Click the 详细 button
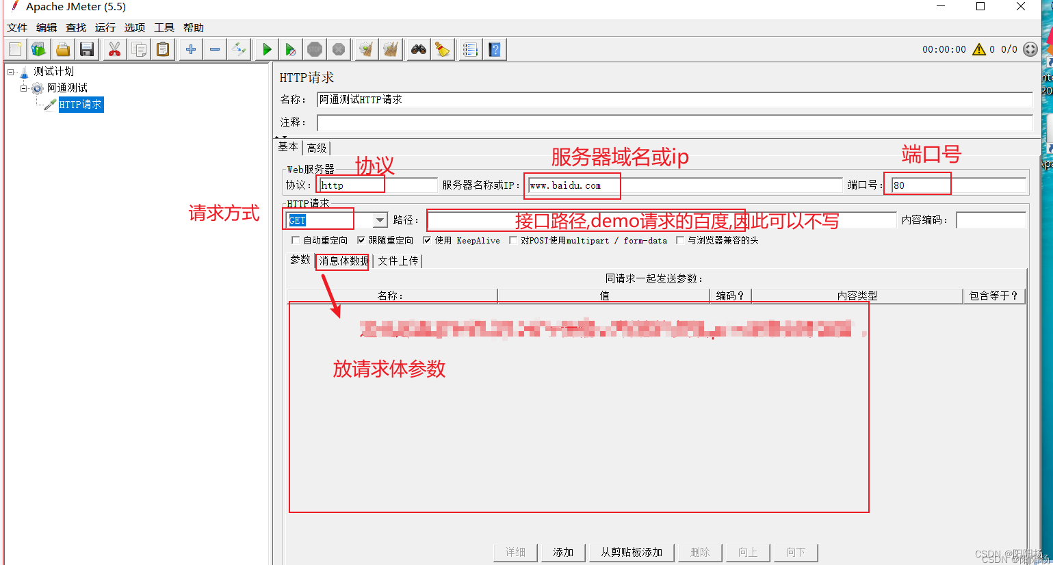This screenshot has height=565, width=1053. [x=515, y=553]
